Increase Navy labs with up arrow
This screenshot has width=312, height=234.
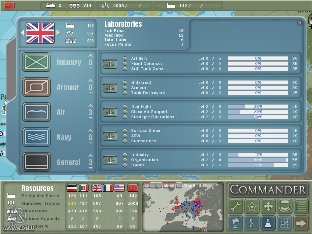(x=90, y=130)
